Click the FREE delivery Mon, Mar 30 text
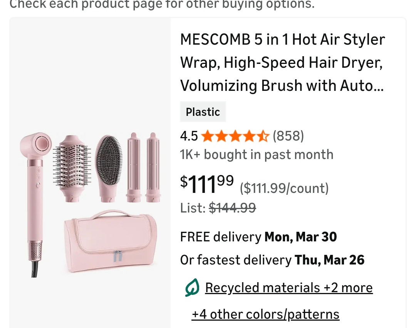 pos(258,237)
